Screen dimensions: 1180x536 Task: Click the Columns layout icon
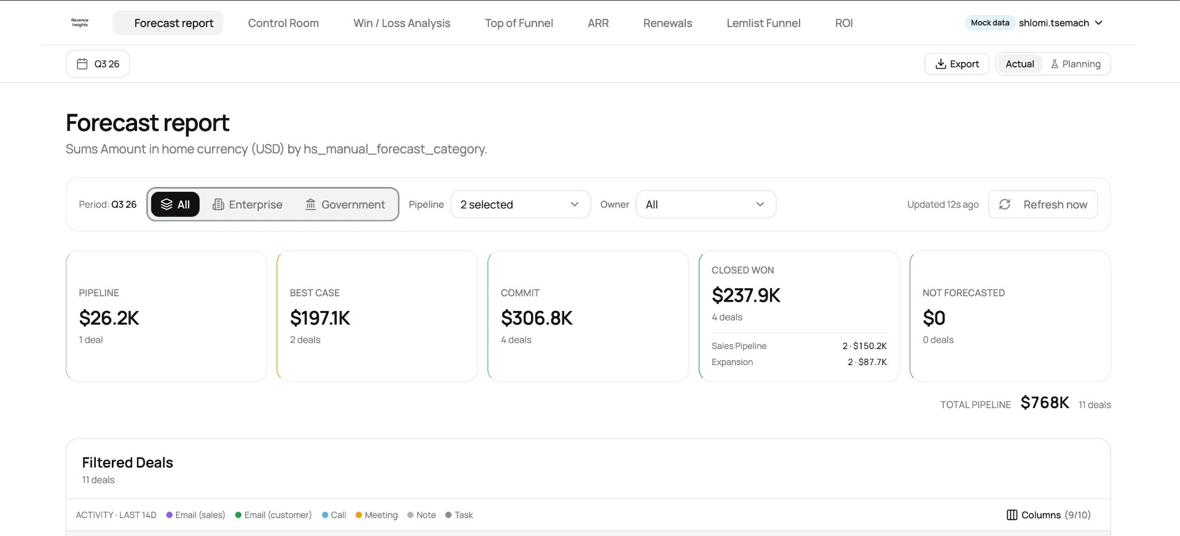click(x=1012, y=515)
